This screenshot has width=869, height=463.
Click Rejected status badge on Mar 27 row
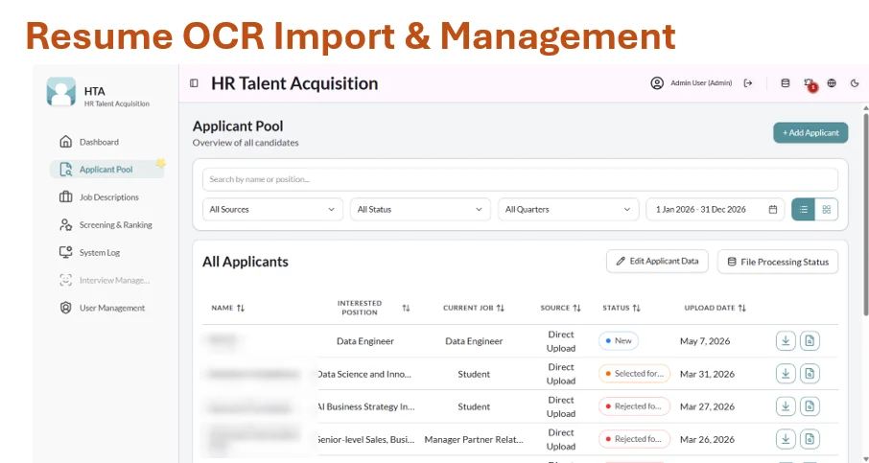coord(634,406)
